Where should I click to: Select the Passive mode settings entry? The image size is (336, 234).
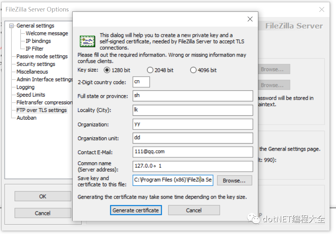pyautogui.click(x=42, y=56)
